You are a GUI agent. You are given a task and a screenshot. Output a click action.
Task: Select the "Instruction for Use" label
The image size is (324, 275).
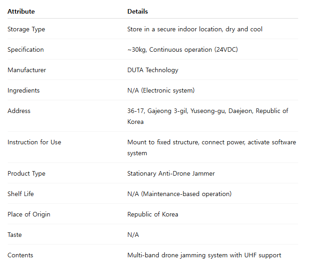coord(34,142)
